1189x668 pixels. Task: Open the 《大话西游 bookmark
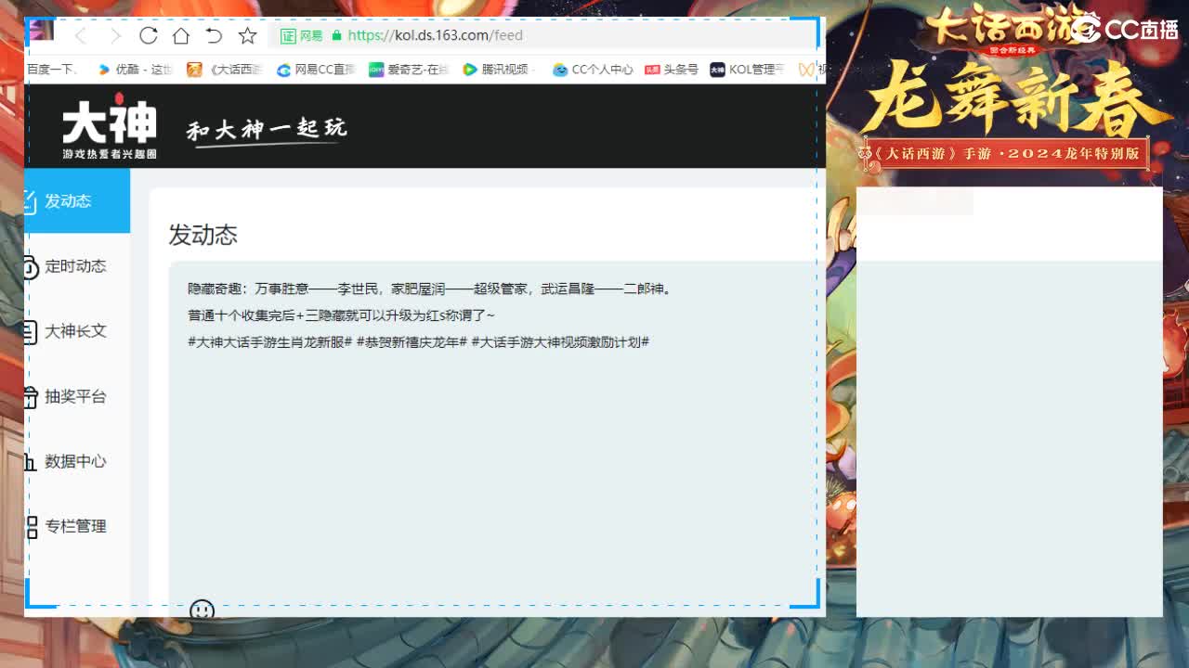coord(225,69)
